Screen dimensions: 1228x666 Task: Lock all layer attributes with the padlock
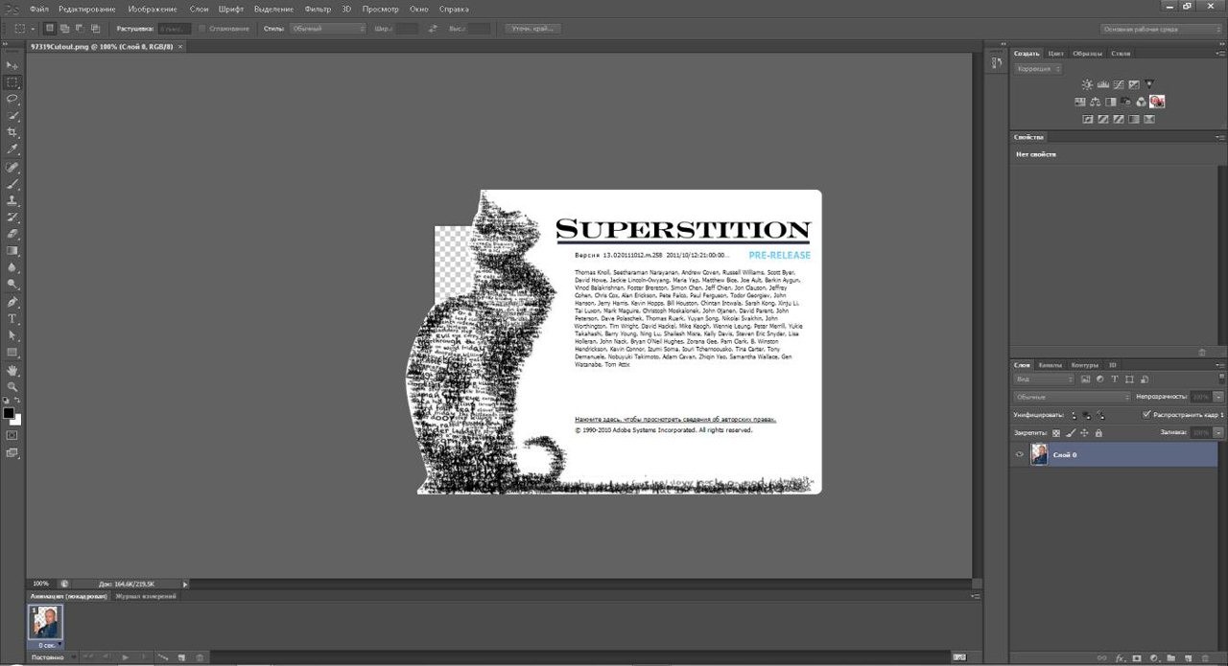tap(1098, 433)
